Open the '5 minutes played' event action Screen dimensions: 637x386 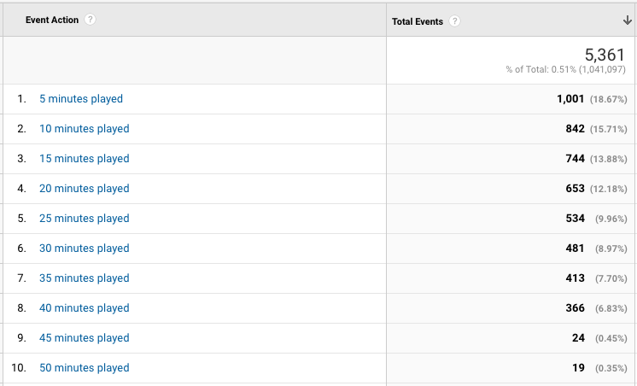click(x=81, y=99)
